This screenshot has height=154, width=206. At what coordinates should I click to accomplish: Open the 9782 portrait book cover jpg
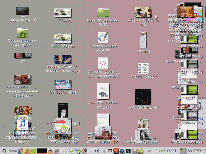pyautogui.click(x=63, y=110)
